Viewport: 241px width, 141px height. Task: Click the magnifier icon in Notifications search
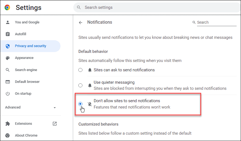194,22
